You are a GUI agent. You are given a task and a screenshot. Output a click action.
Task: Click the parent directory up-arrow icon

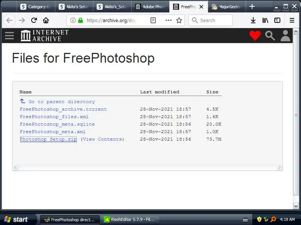coord(23,101)
